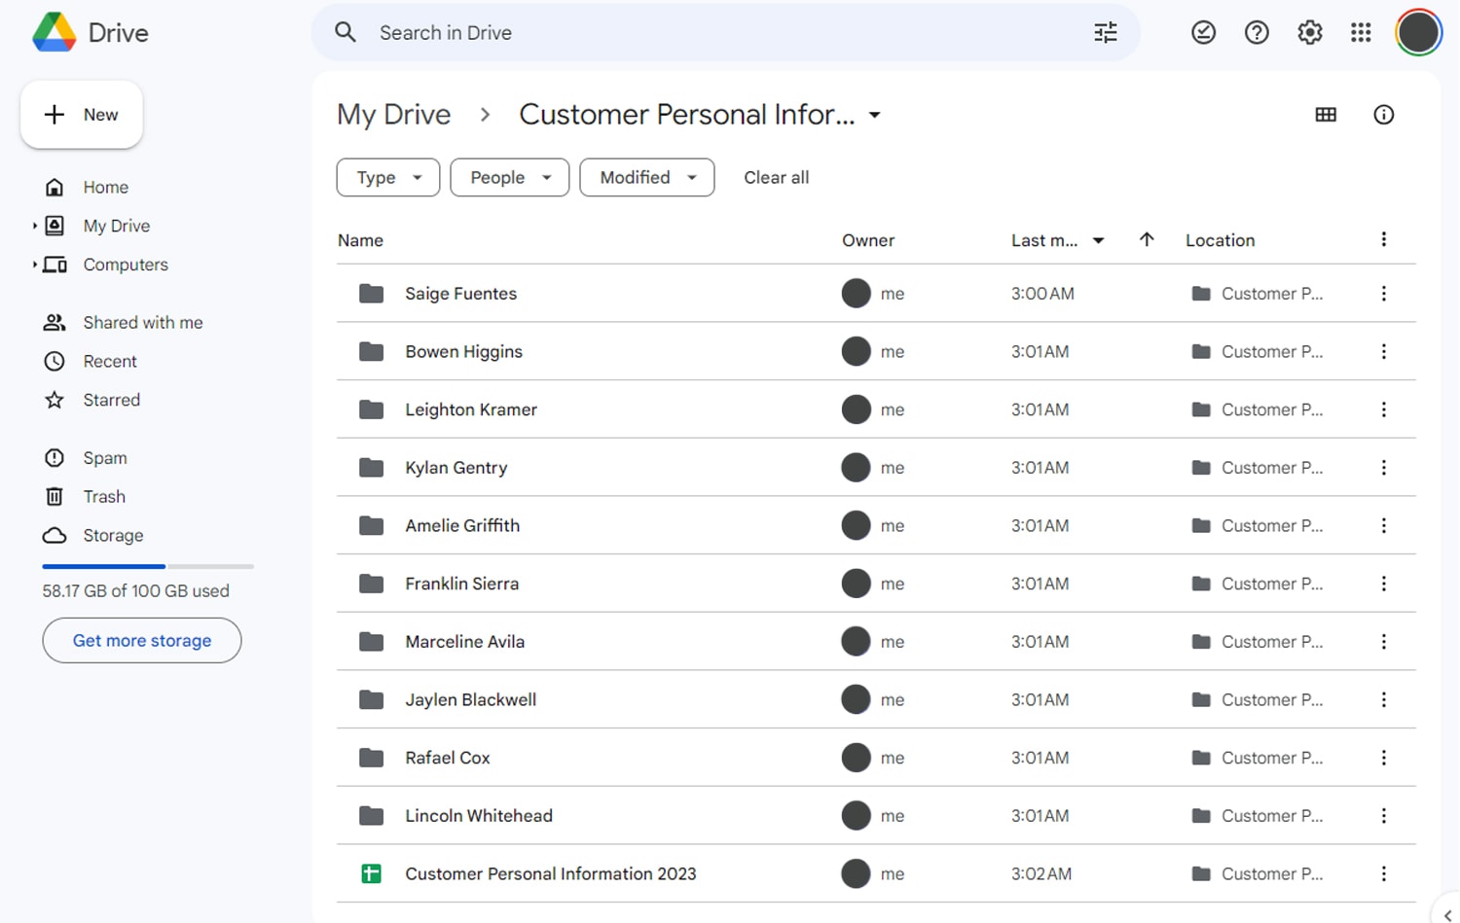Open Google Drive Settings via the gear icon
This screenshot has height=923, width=1460.
tap(1309, 32)
